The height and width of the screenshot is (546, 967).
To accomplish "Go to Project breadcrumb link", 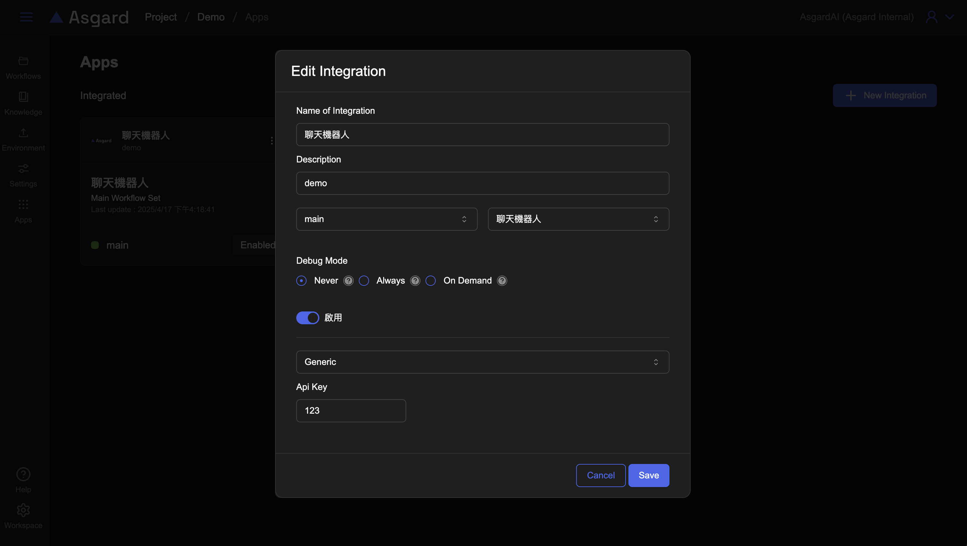I will [161, 17].
